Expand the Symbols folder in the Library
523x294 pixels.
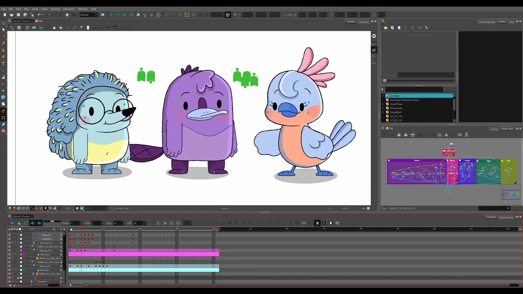tap(383, 96)
